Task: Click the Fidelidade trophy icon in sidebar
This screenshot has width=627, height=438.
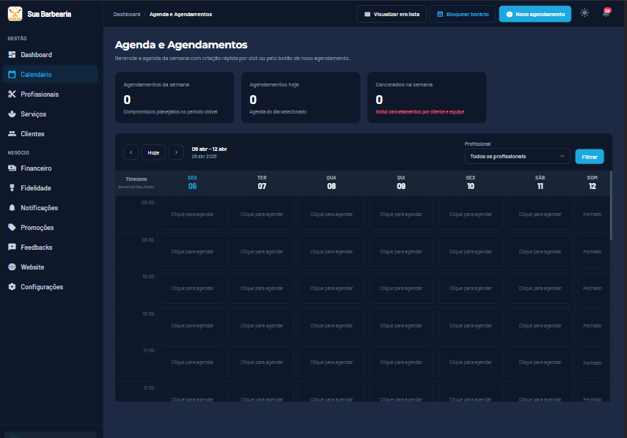Action: point(12,188)
